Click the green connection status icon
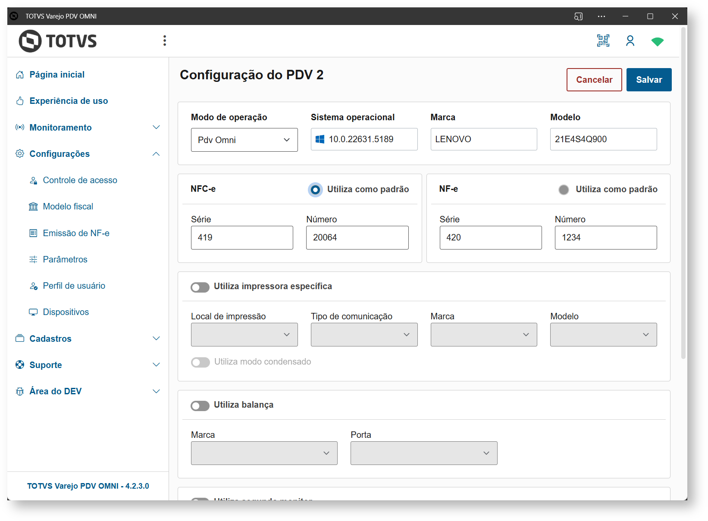Screen dimensions: 708x521 tap(657, 41)
